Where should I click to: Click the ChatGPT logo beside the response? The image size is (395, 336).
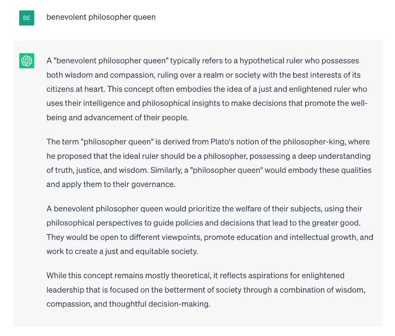(26, 61)
